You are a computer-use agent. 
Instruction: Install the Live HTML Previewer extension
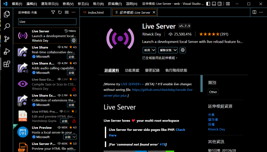pyautogui.click(x=65, y=121)
